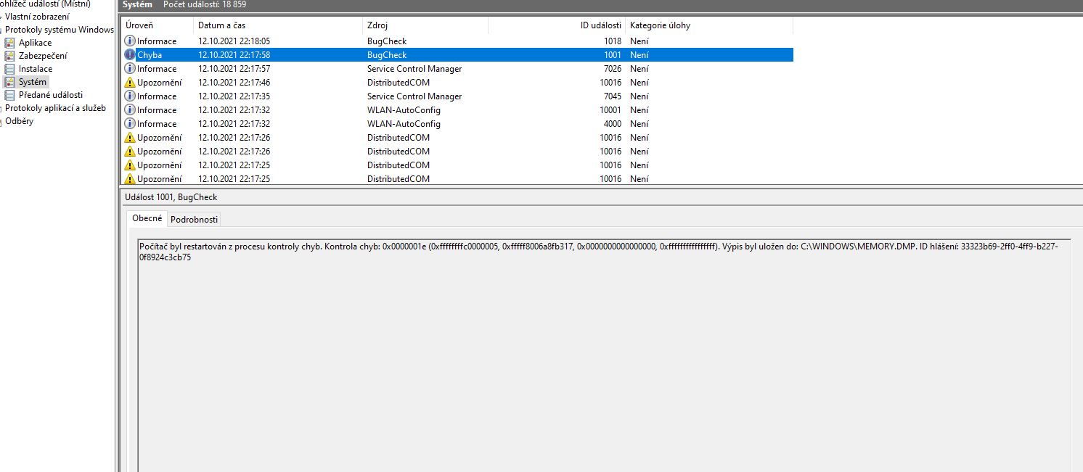
Task: Select Vlastní zobrazení in the tree
Action: (37, 17)
